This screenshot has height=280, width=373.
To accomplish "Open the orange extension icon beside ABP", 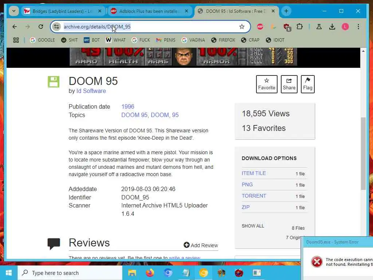I will tap(273, 27).
